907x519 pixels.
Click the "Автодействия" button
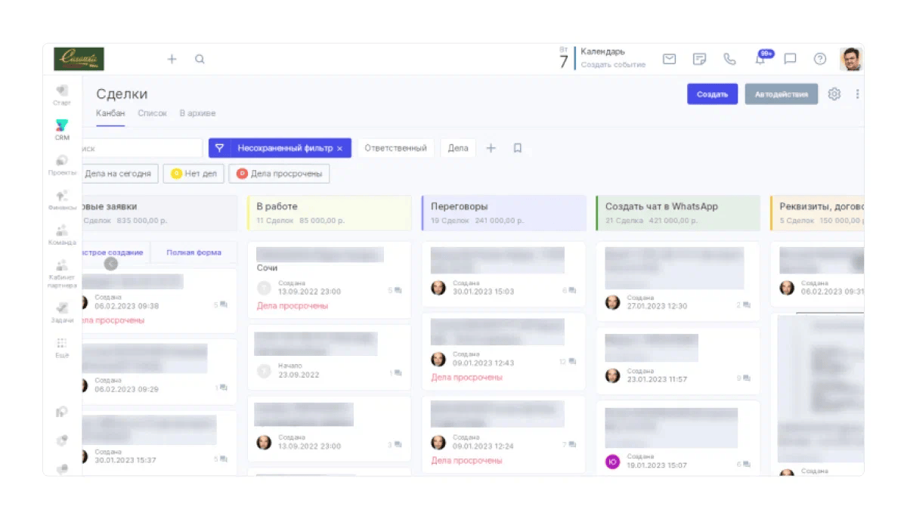coord(781,94)
